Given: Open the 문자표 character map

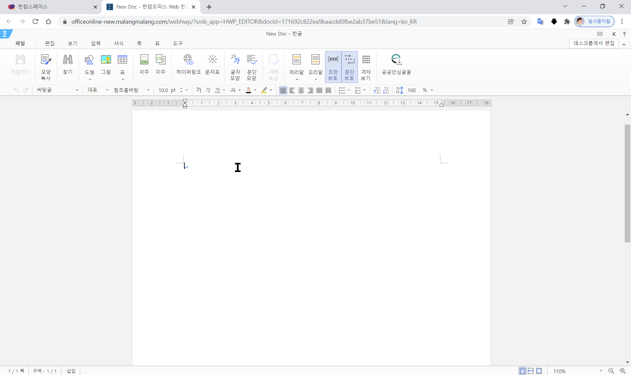Looking at the screenshot, I should click(x=212, y=60).
